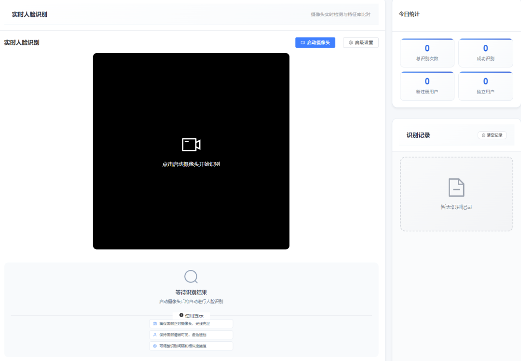Click the 等待识别结果 heading

[x=191, y=292]
